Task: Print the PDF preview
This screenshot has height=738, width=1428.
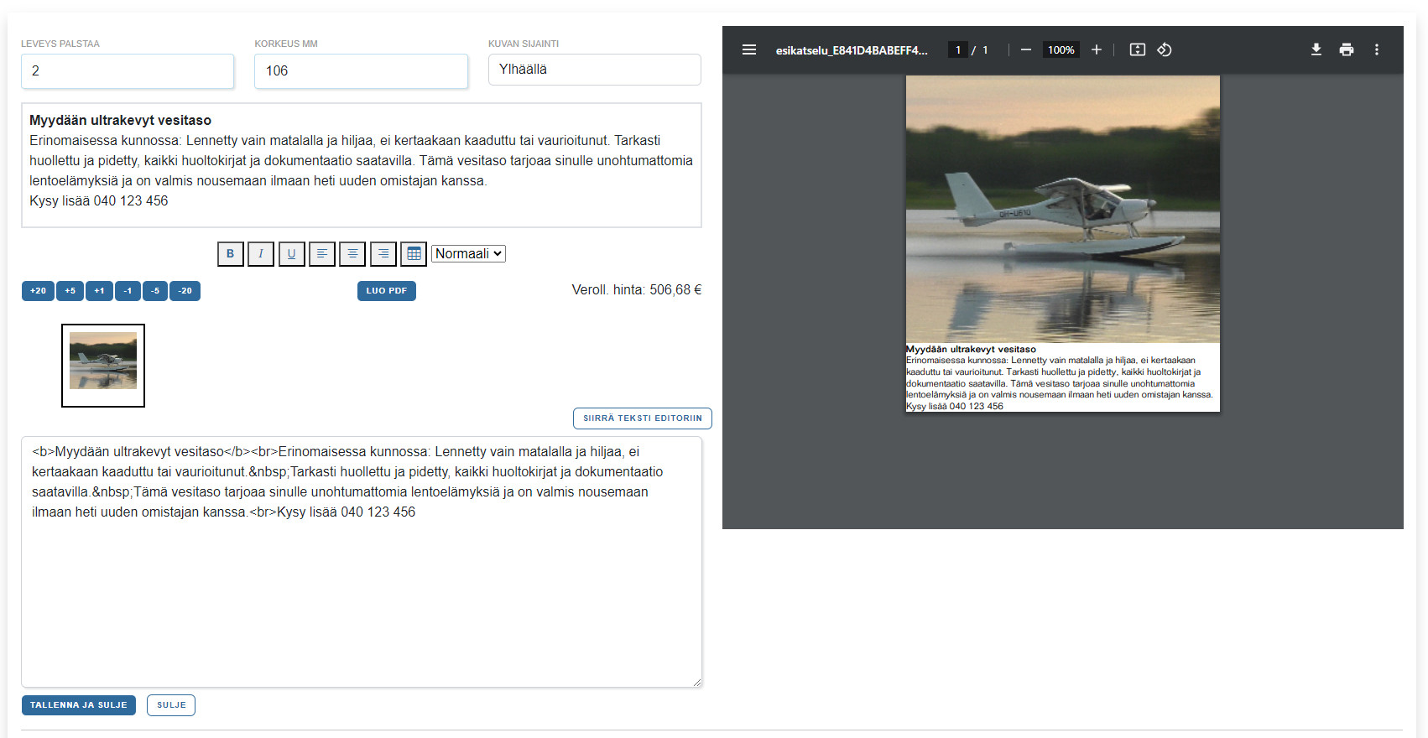Action: coord(1346,49)
